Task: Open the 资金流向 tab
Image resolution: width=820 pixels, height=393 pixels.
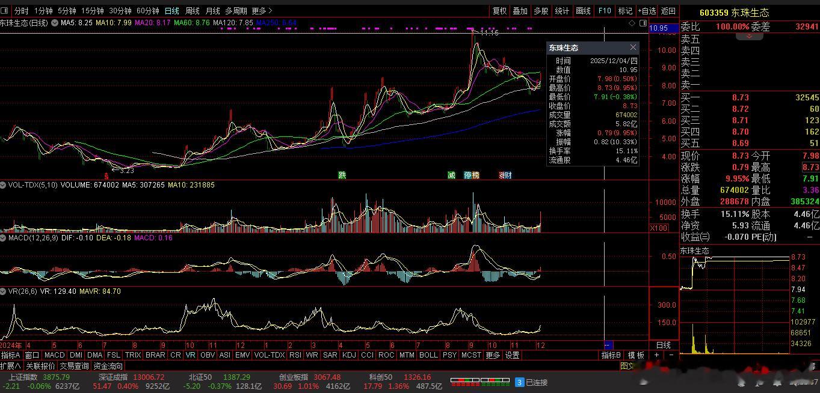Action: (108, 366)
